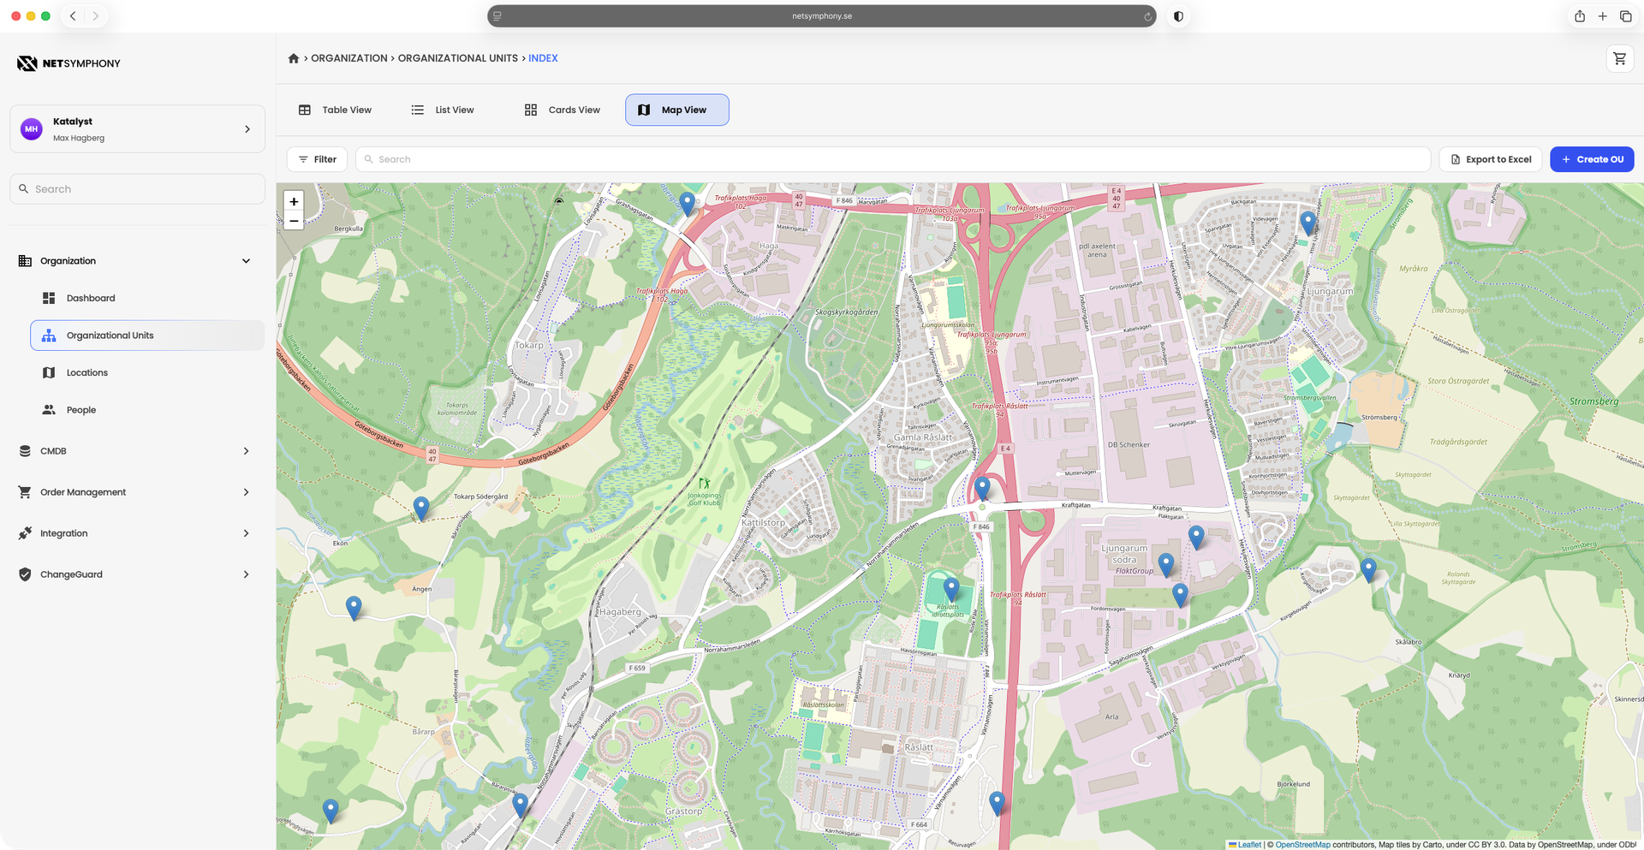The height and width of the screenshot is (850, 1644).
Task: Select map marker near Videvägen
Action: 1307,223
